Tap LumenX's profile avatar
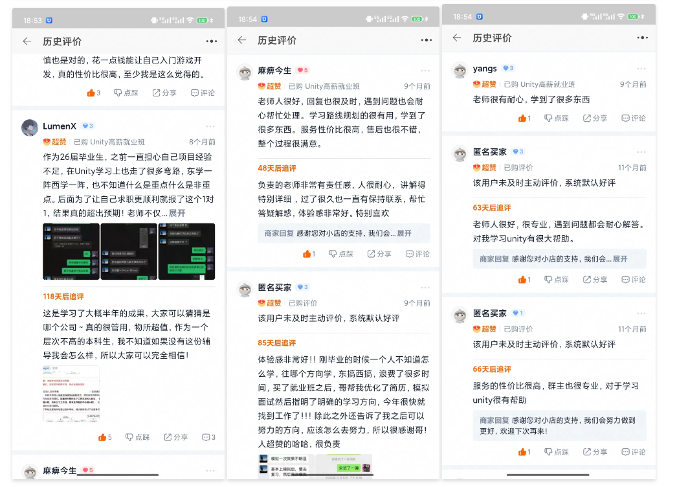Viewport: 688px width, 487px height. point(30,127)
